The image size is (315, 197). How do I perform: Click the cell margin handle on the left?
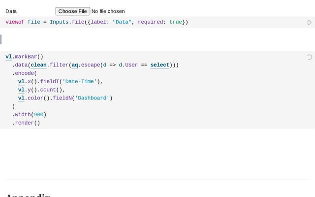(x=1, y=39)
